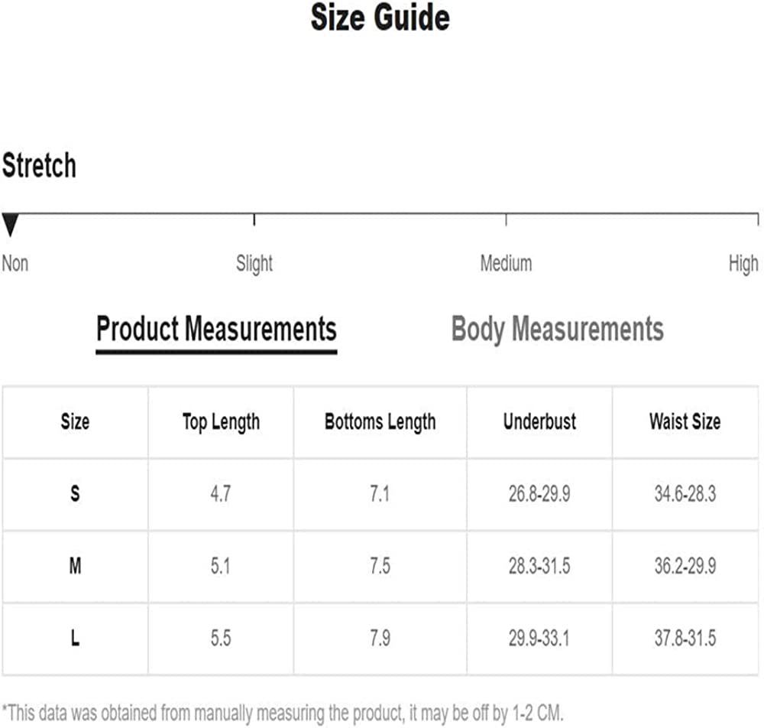Select the Bottoms Length column header

pos(380,421)
